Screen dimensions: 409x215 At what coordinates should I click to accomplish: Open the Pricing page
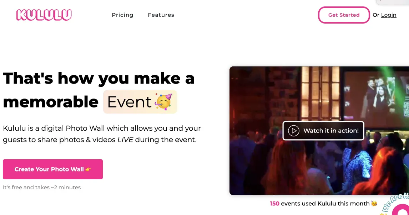[122, 15]
